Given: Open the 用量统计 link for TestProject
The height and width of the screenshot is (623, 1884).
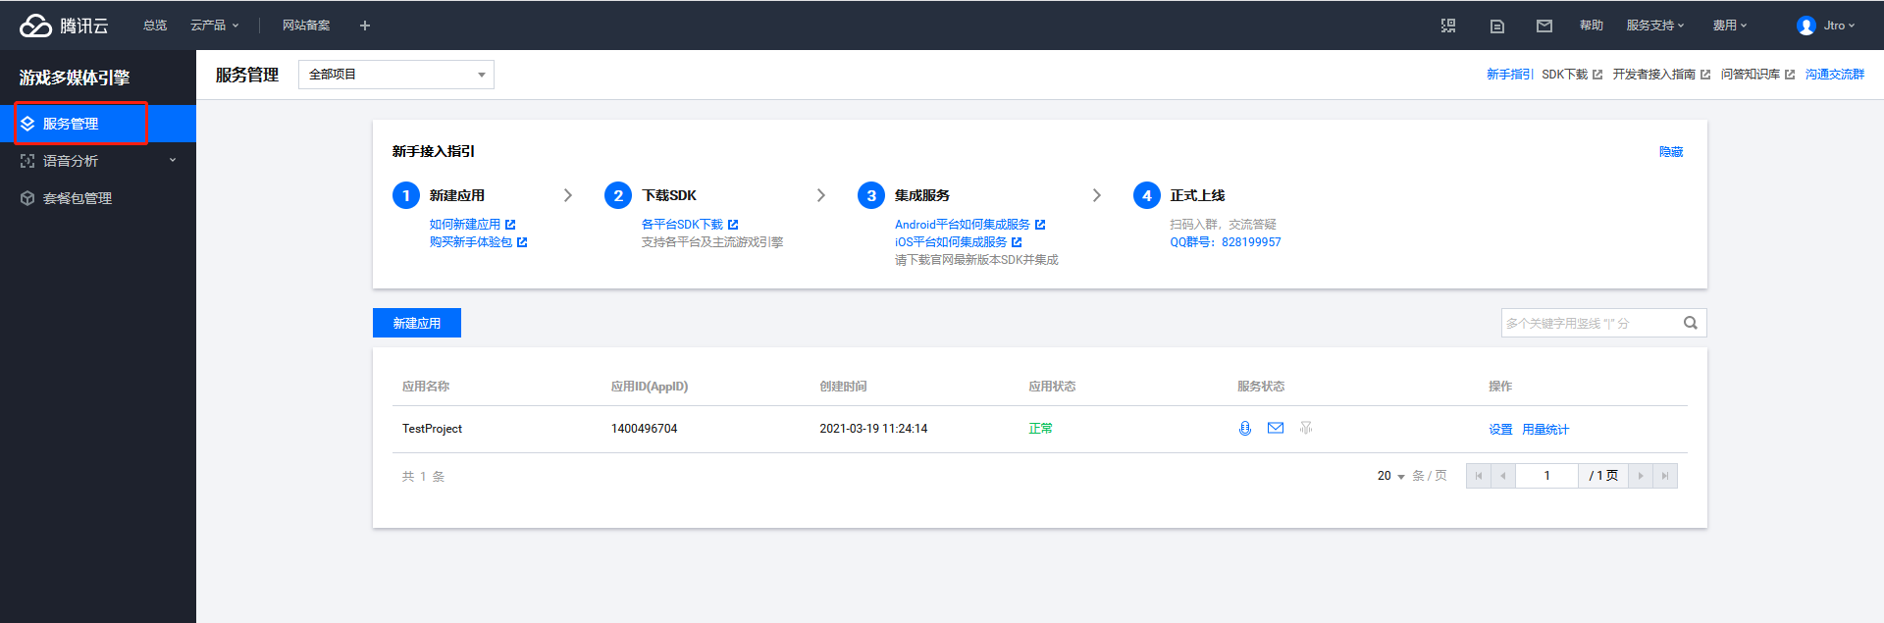Looking at the screenshot, I should tap(1544, 430).
